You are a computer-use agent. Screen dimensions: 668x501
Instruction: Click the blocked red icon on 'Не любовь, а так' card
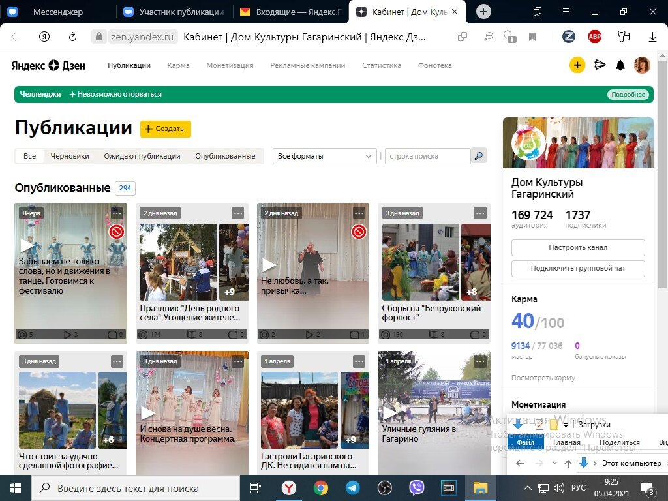click(x=359, y=232)
